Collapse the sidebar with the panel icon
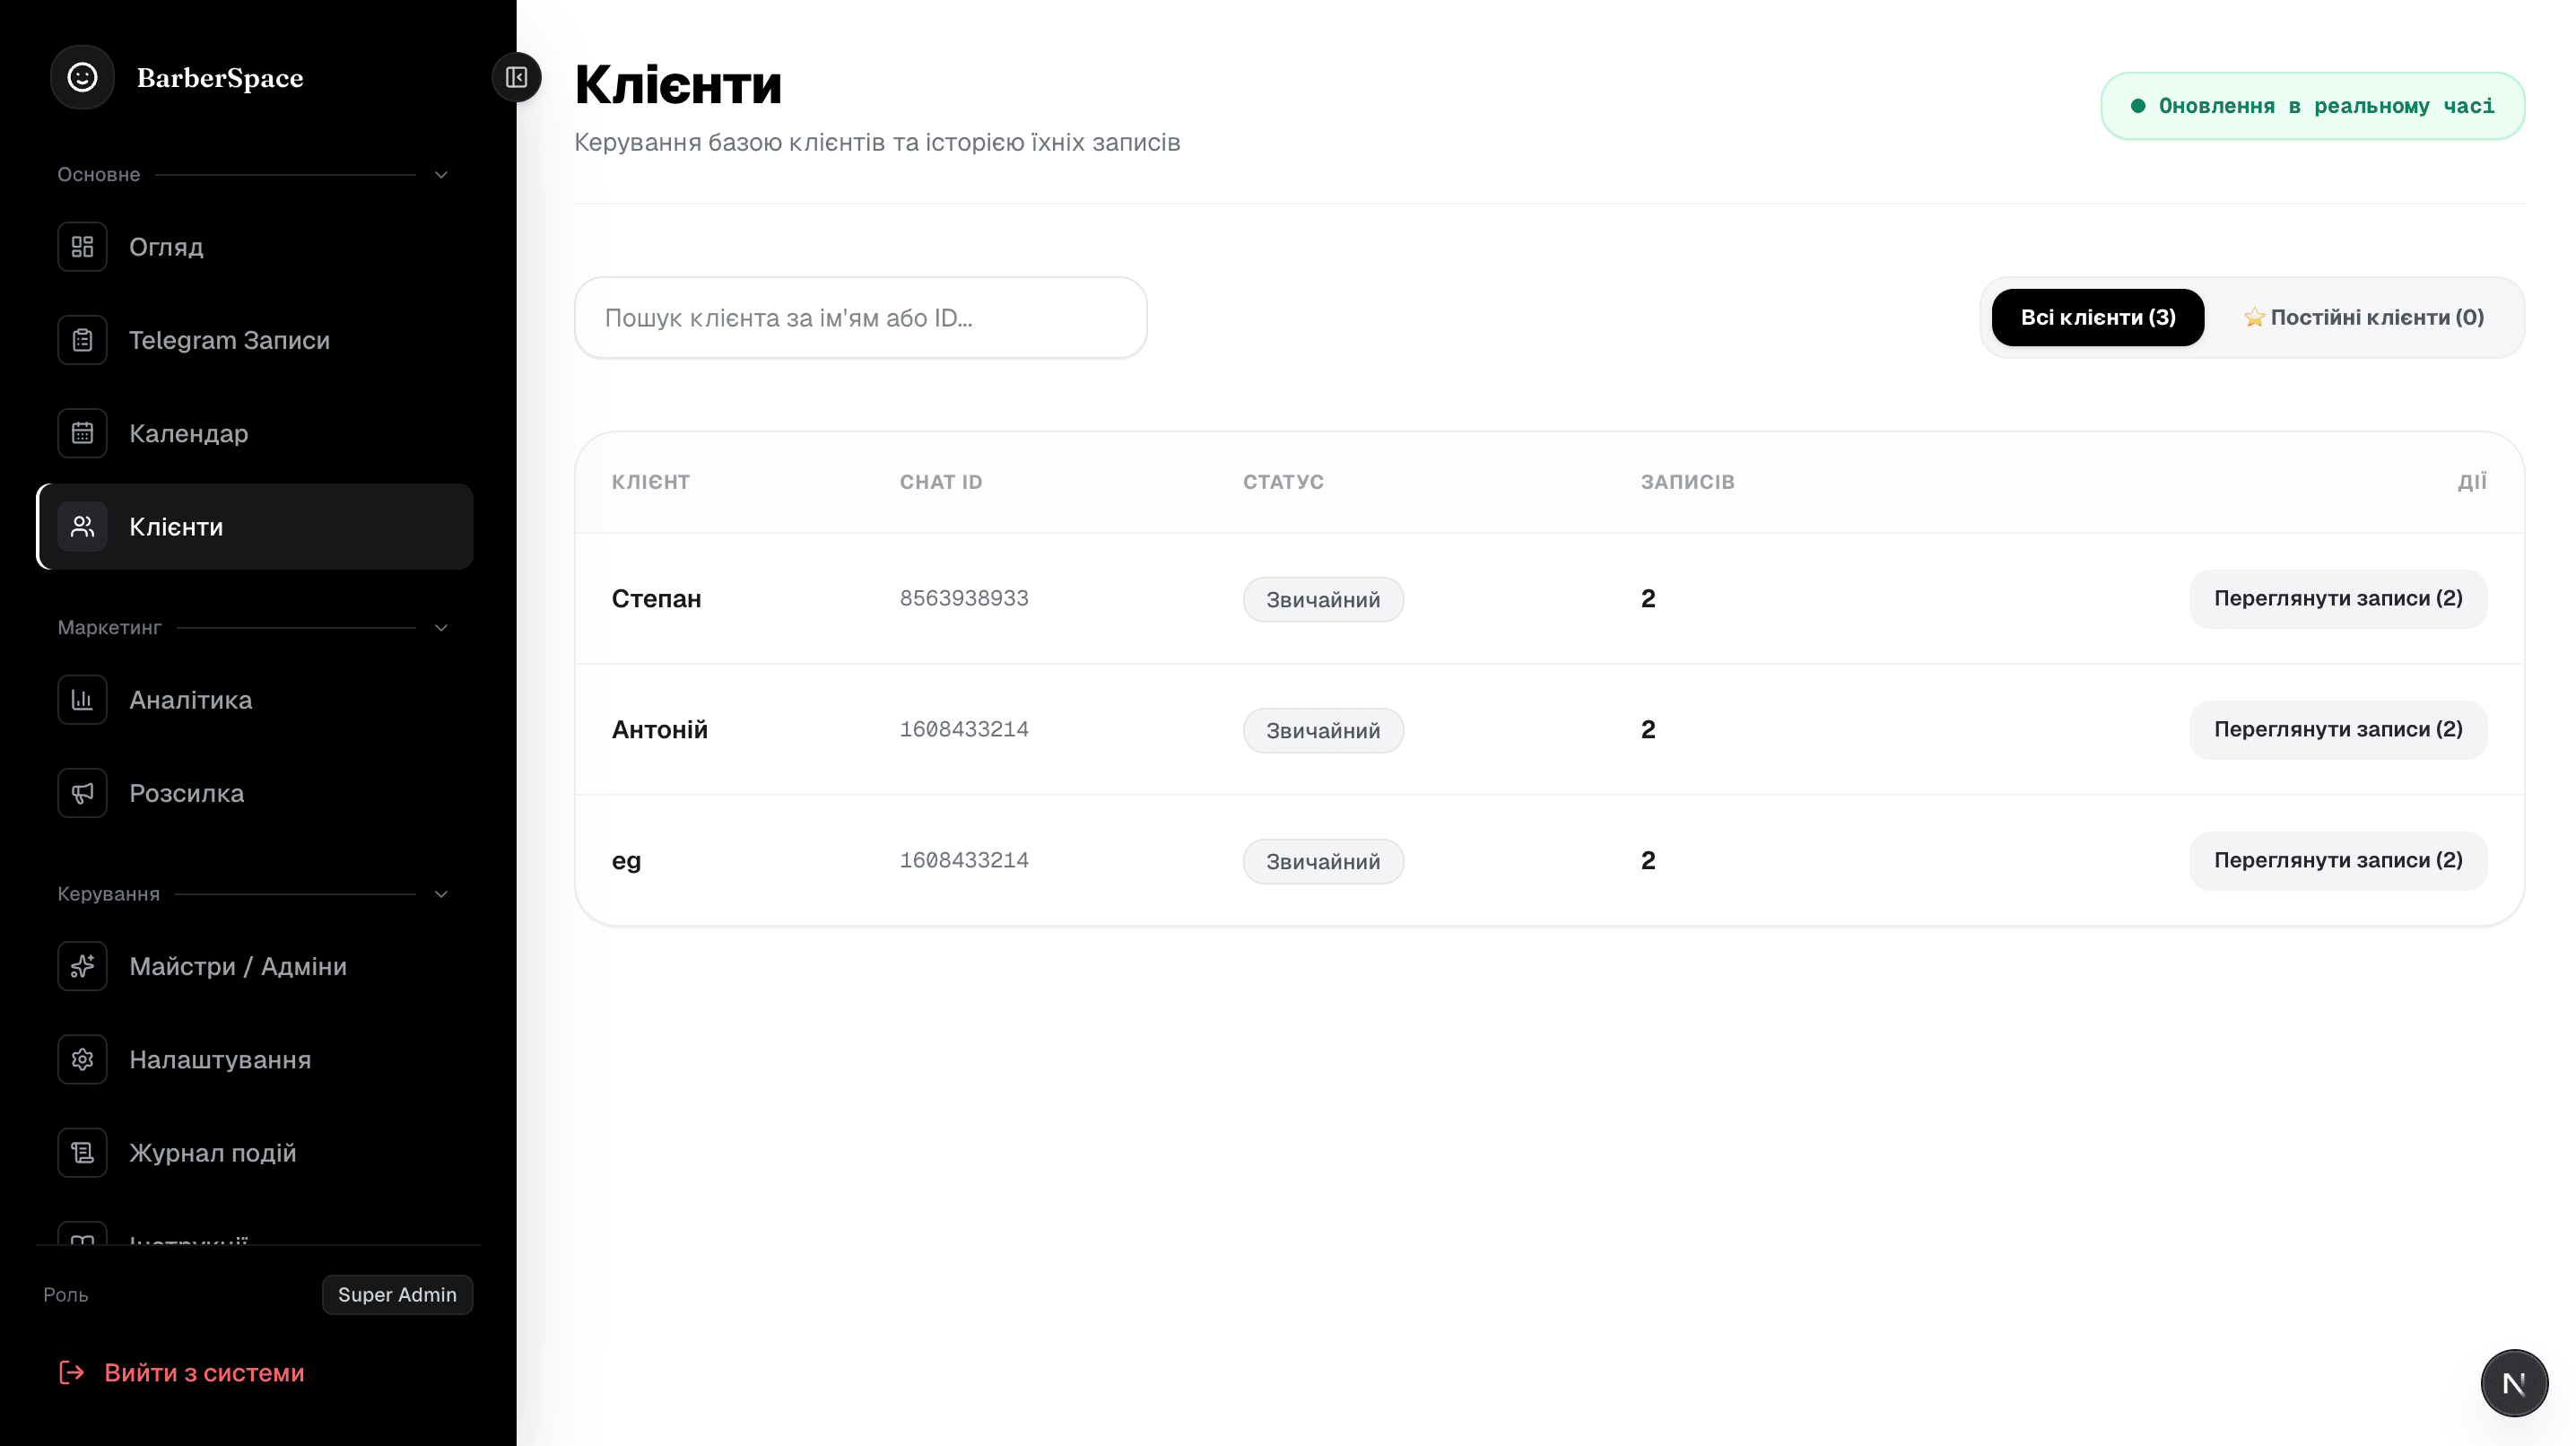Screen dimensions: 2576x1446 [x=516, y=77]
